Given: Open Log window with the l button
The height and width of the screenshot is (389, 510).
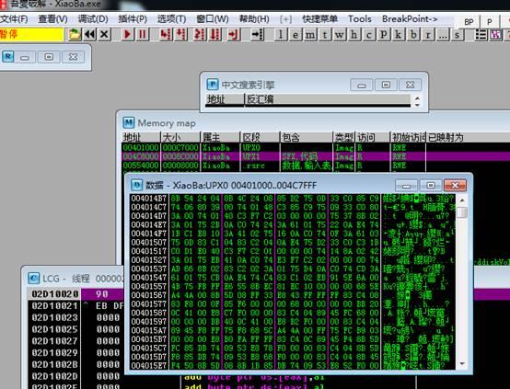Looking at the screenshot, I should click(281, 34).
